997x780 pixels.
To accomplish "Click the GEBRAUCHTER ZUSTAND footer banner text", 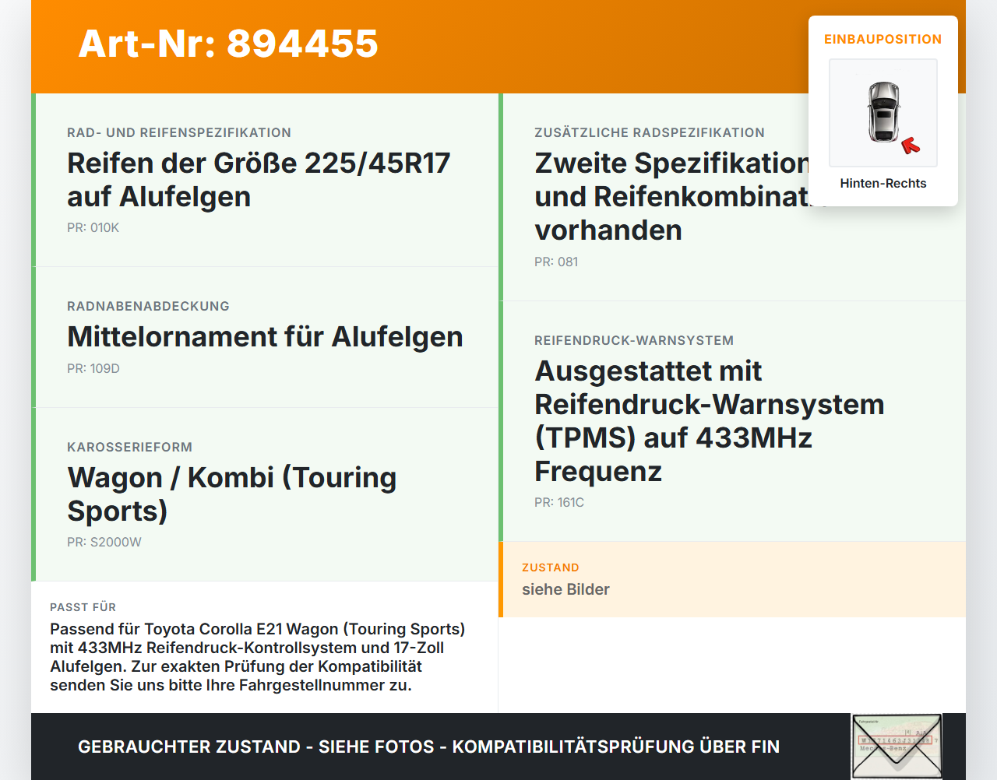I will tap(428, 747).
